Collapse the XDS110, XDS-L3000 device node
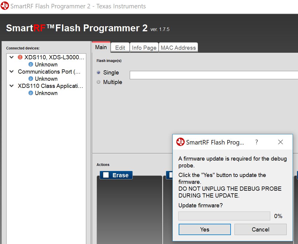The height and width of the screenshot is (244, 298). coord(11,57)
